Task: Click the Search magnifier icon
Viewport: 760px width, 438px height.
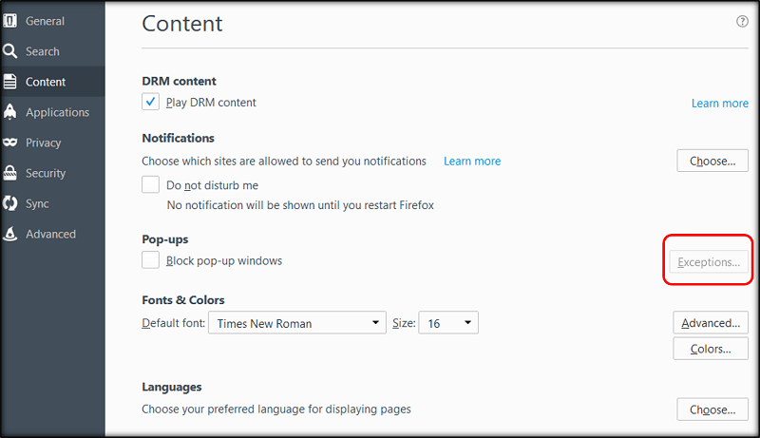Action: pyautogui.click(x=10, y=51)
